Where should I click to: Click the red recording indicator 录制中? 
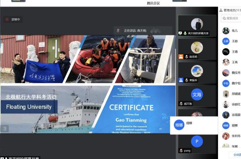coord(13,19)
